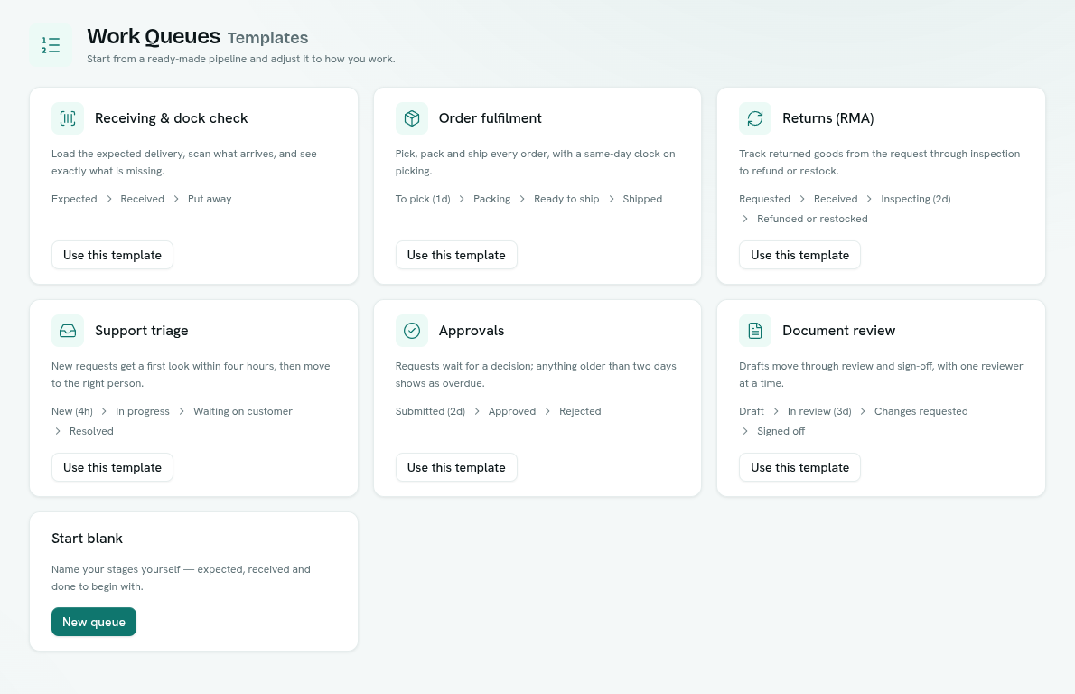The width and height of the screenshot is (1075, 694).
Task: Click the "Support triage" card title
Action: pos(141,332)
